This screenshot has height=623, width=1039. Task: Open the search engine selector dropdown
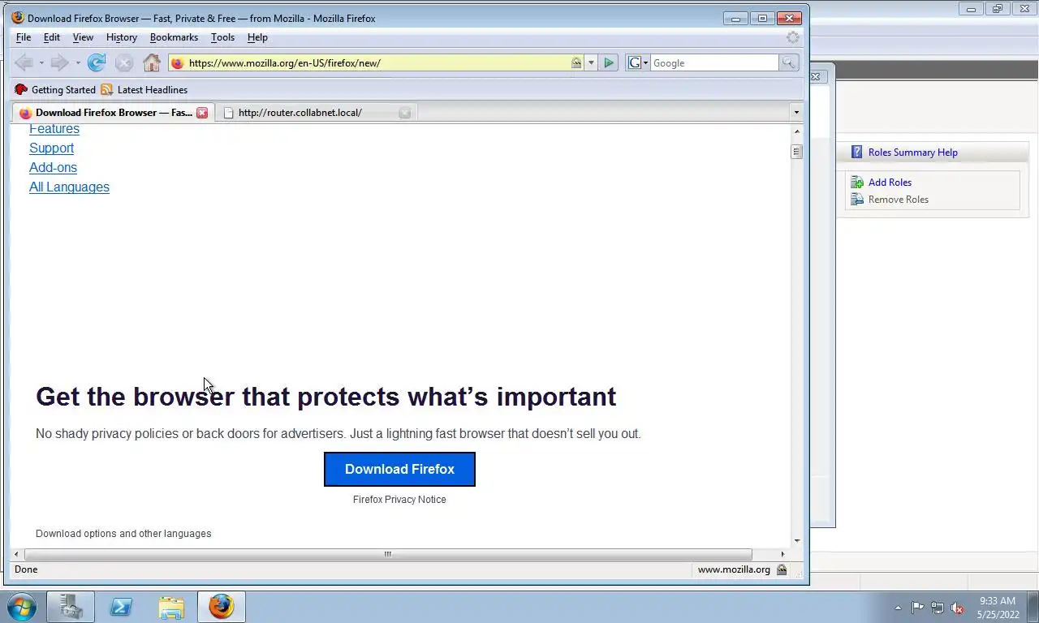click(x=645, y=62)
